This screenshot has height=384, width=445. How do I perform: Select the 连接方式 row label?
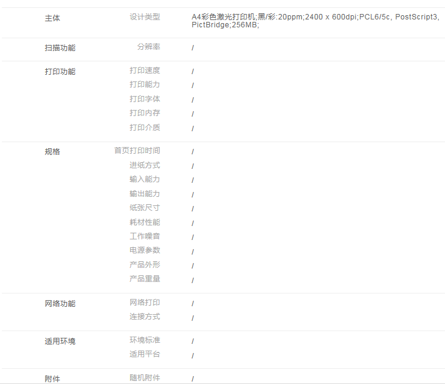tap(145, 317)
